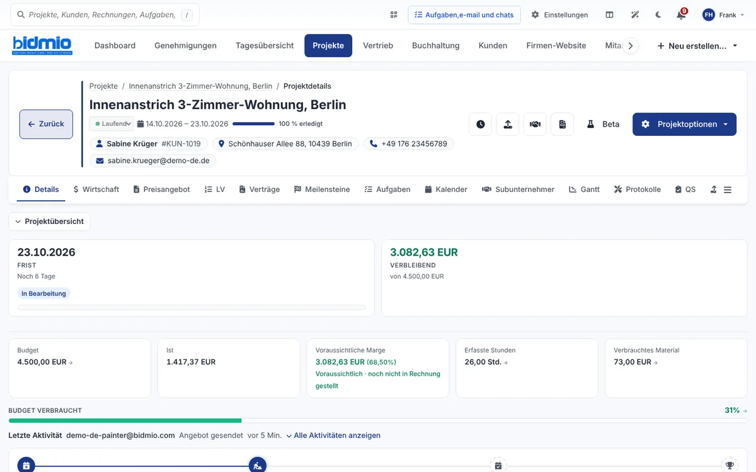The image size is (756, 472).
Task: Switch to Preisangebot tab
Action: [161, 189]
